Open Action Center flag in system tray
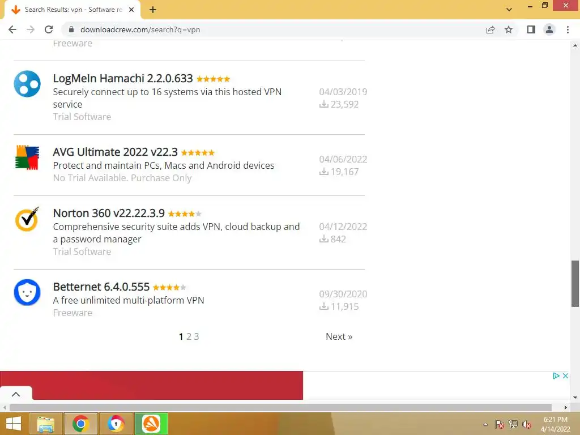The height and width of the screenshot is (435, 580). tap(500, 424)
